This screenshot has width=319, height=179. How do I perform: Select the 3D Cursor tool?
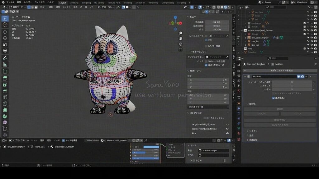pos(5,25)
